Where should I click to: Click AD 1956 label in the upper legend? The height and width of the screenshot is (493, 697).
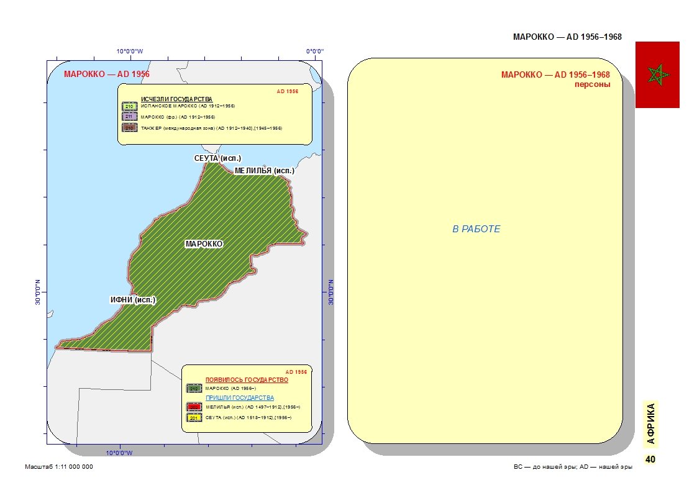[288, 91]
